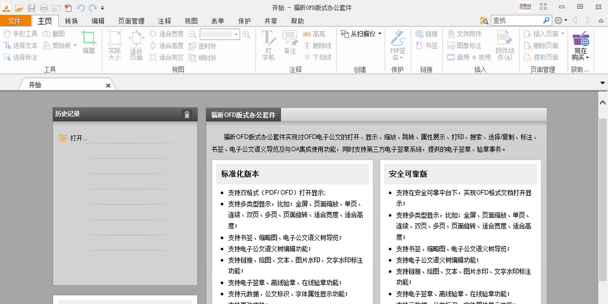This screenshot has width=608, height=304.
Task: Click the 掩膜 mask crop tool
Action: (x=89, y=42)
